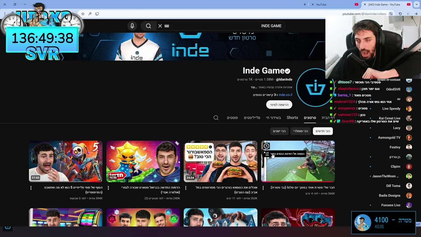Open the פוסטים channel tab
The image size is (421, 237).
[232, 118]
